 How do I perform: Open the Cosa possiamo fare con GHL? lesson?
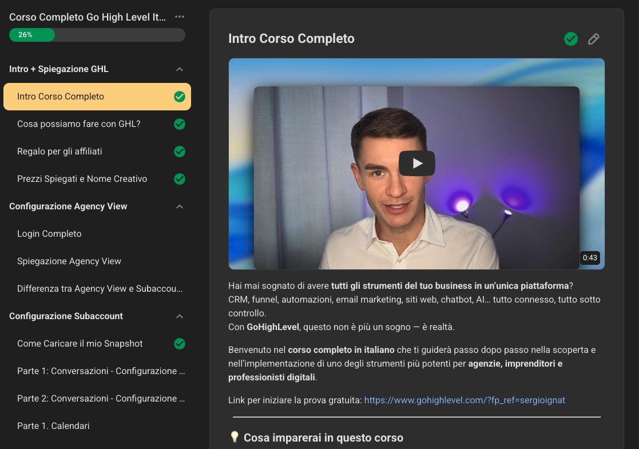point(97,124)
